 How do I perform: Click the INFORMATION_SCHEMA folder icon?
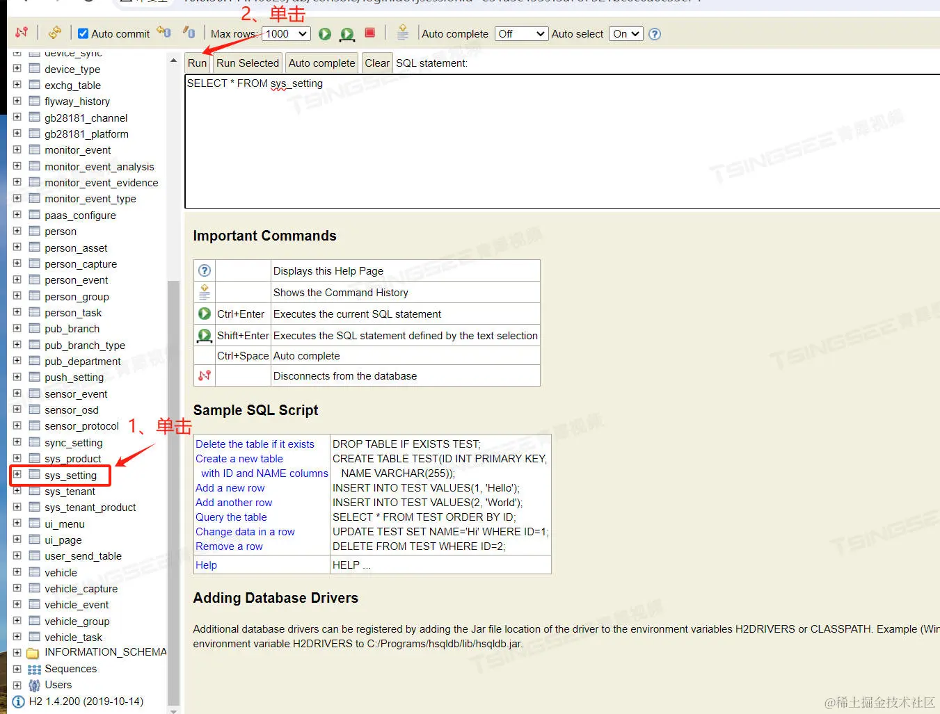33,653
